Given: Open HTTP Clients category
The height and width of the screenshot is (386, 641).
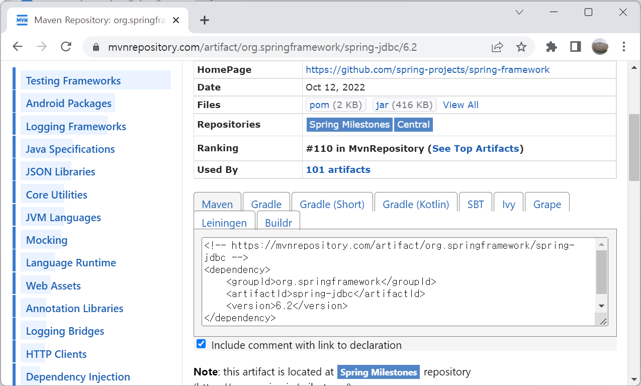Looking at the screenshot, I should click(56, 354).
